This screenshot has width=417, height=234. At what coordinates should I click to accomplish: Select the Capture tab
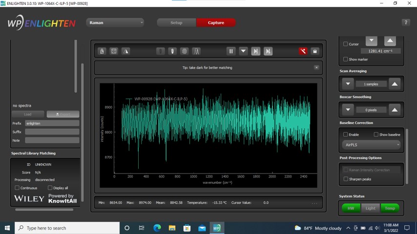(216, 22)
